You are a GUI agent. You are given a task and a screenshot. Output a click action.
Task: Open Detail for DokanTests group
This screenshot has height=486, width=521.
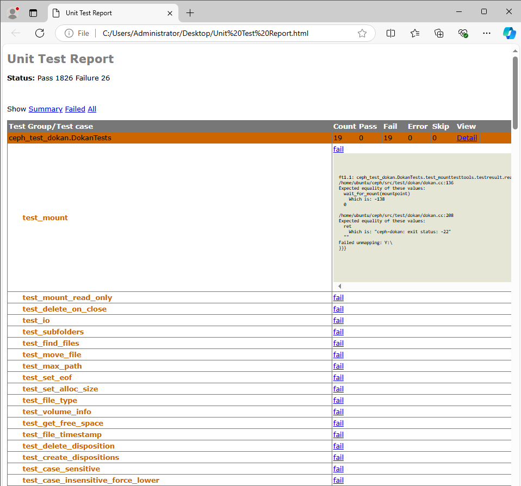click(467, 138)
